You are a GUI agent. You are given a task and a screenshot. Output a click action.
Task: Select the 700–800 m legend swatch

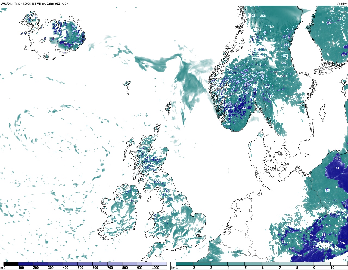coord(115,264)
